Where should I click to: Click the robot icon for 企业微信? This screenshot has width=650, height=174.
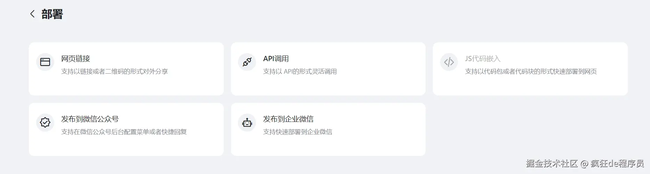(x=247, y=123)
